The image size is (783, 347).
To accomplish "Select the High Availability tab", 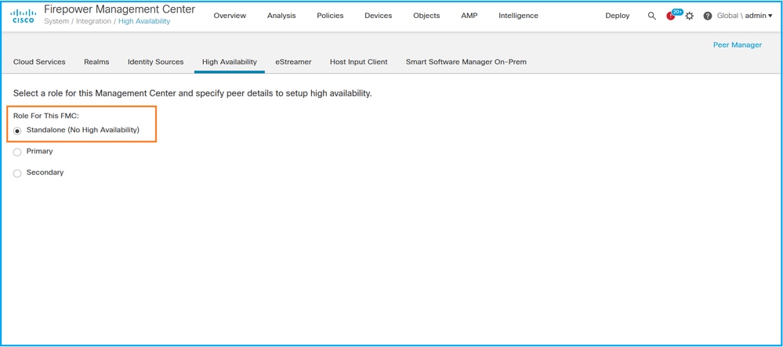I will (x=229, y=62).
